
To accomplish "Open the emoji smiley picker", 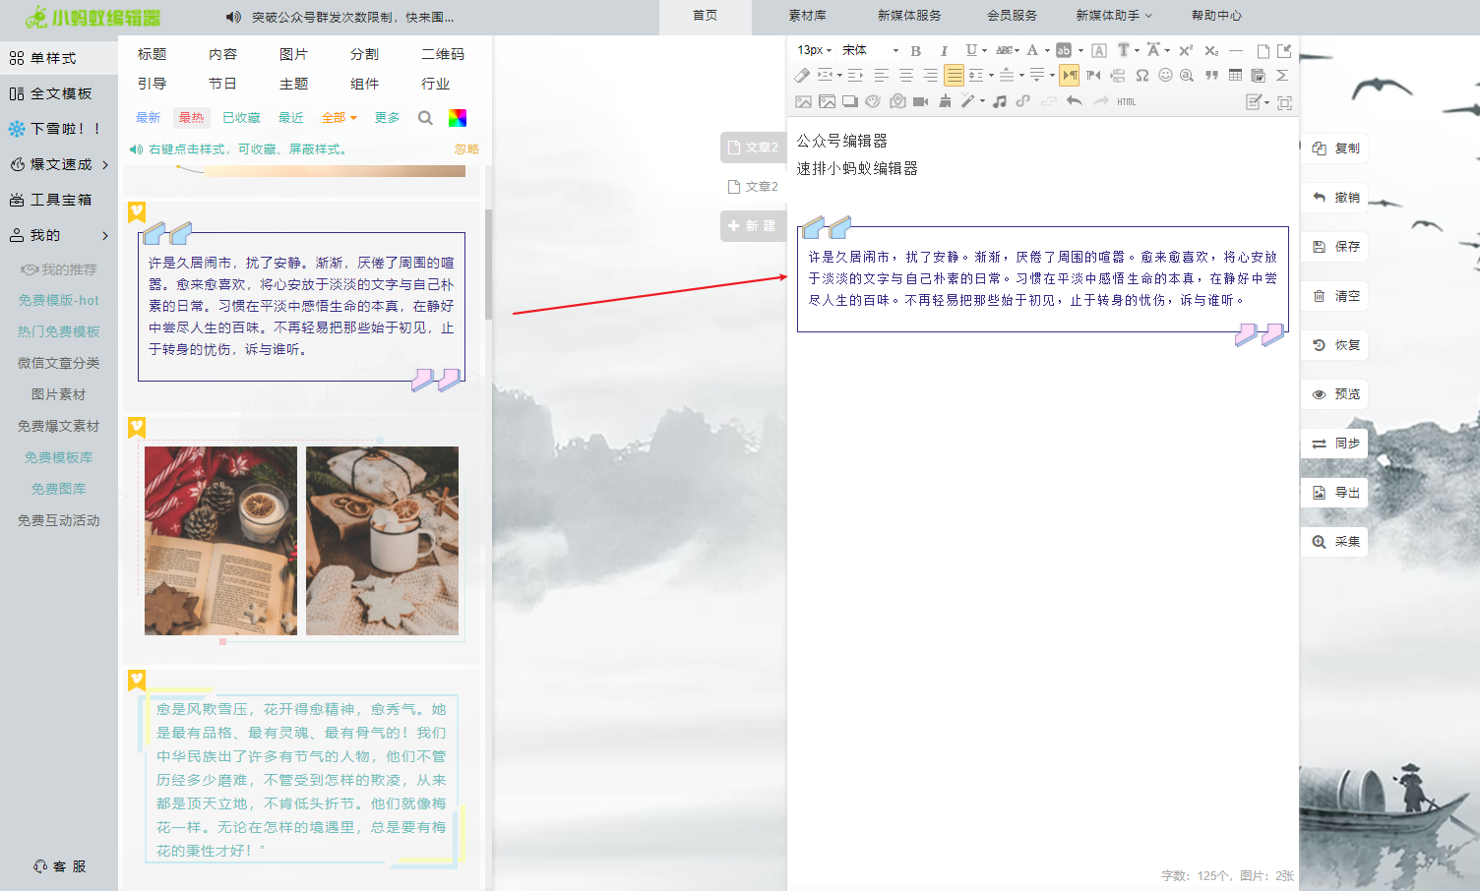I will pos(1165,75).
